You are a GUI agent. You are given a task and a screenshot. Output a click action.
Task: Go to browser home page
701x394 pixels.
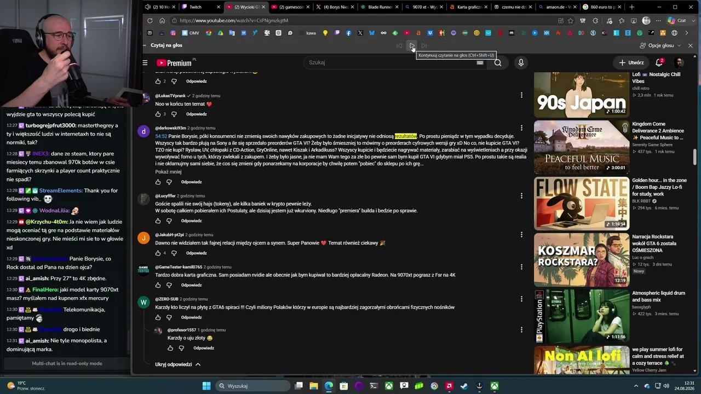pos(162,20)
